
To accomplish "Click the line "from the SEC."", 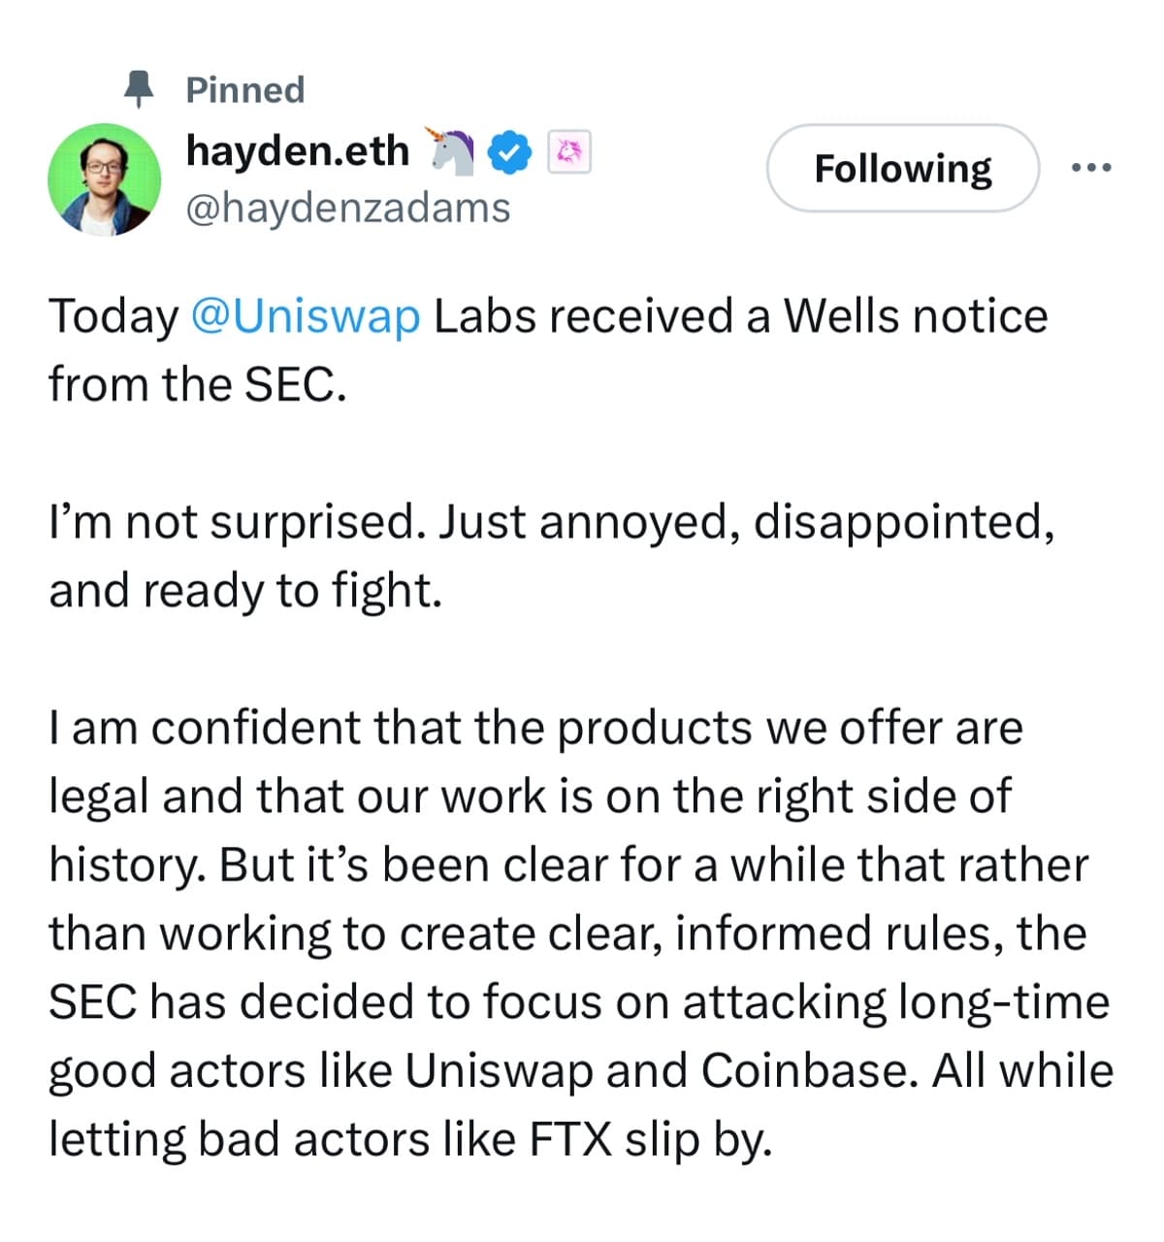I will 197,384.
